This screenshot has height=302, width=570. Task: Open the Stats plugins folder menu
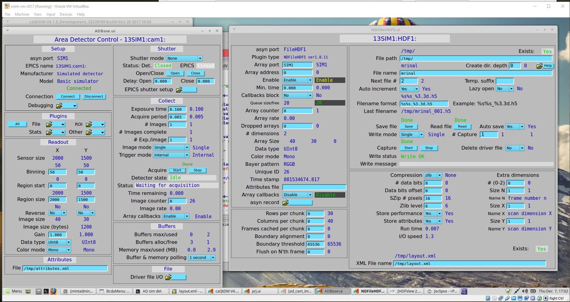point(55,132)
